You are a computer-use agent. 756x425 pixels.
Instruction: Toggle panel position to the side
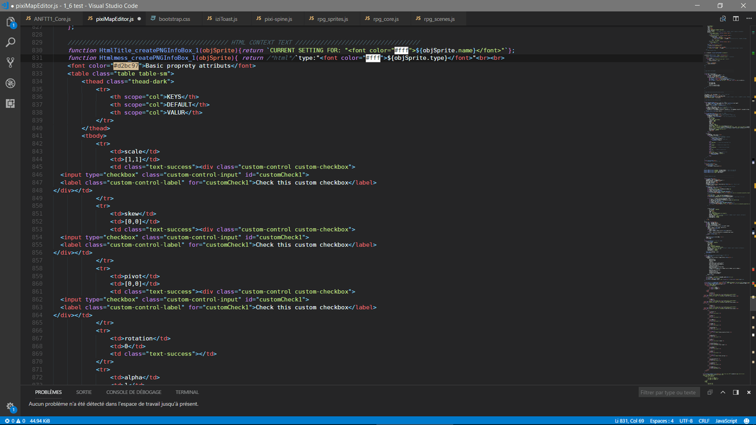click(735, 392)
